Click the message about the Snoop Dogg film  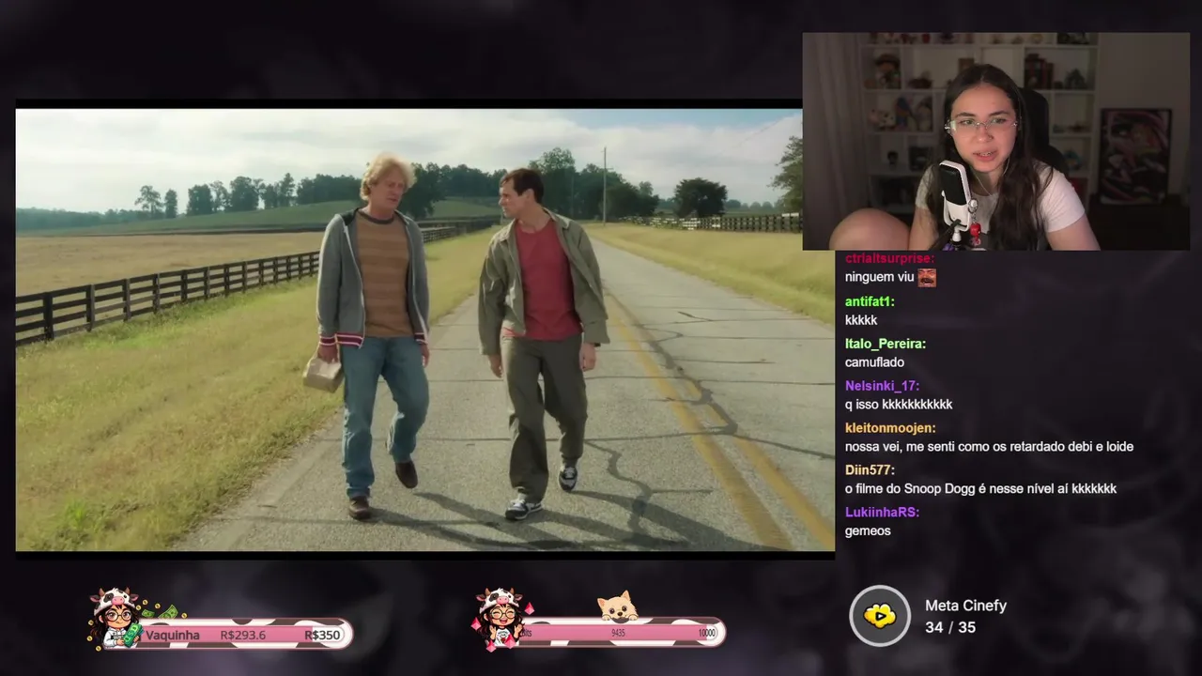click(980, 489)
